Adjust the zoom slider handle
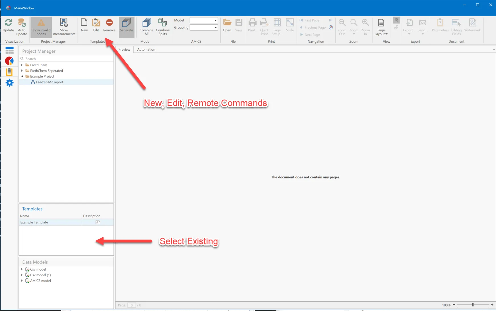 (473, 305)
